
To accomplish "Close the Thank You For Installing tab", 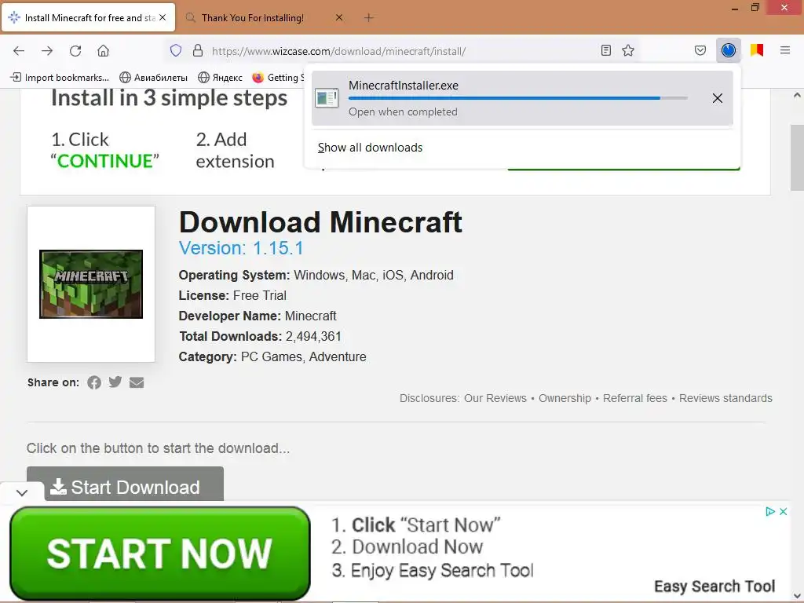I will pos(339,17).
